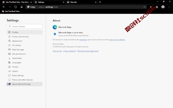Click in the Search settings field

tap(25, 26)
